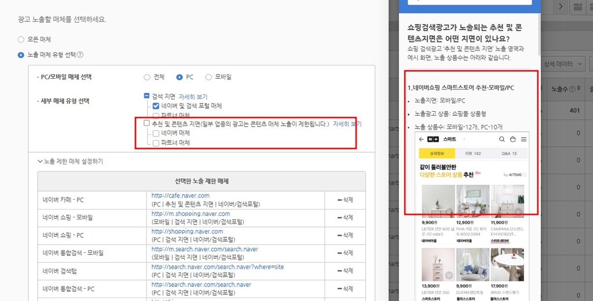Click next chevron arrow in background toolbar

561,6
